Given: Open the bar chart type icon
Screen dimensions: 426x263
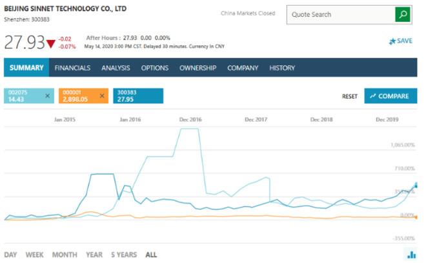Looking at the screenshot, I should point(412,255).
